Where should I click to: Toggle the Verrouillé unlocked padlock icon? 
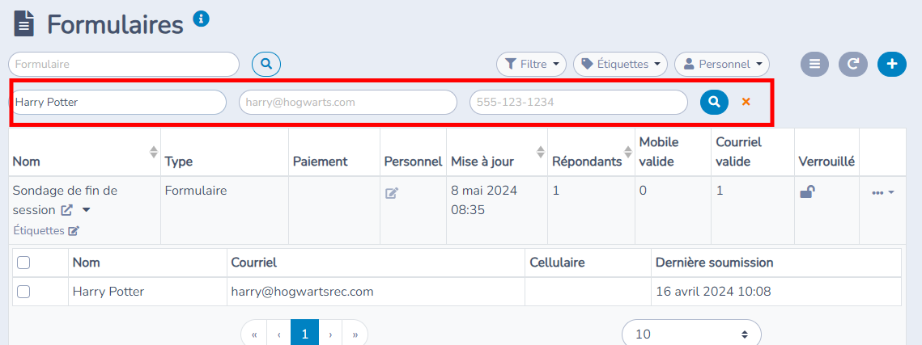(x=807, y=191)
